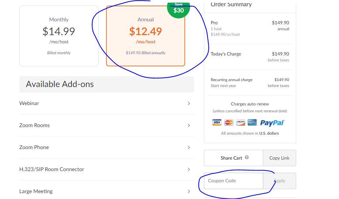Expand the Large Meeting add-on
Image resolution: width=339 pixels, height=199 pixels.
tap(36, 191)
